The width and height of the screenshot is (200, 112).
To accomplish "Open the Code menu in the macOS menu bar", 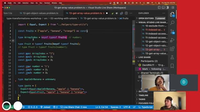I will coord(10,3).
